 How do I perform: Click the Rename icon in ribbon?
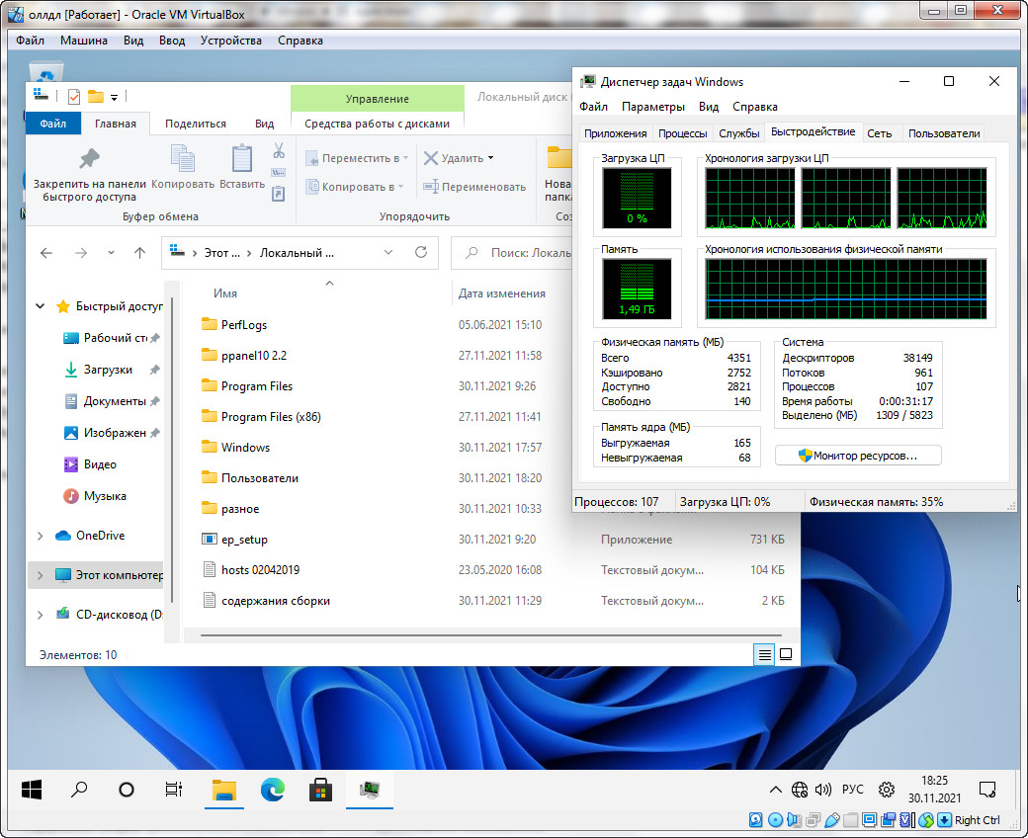click(431, 187)
